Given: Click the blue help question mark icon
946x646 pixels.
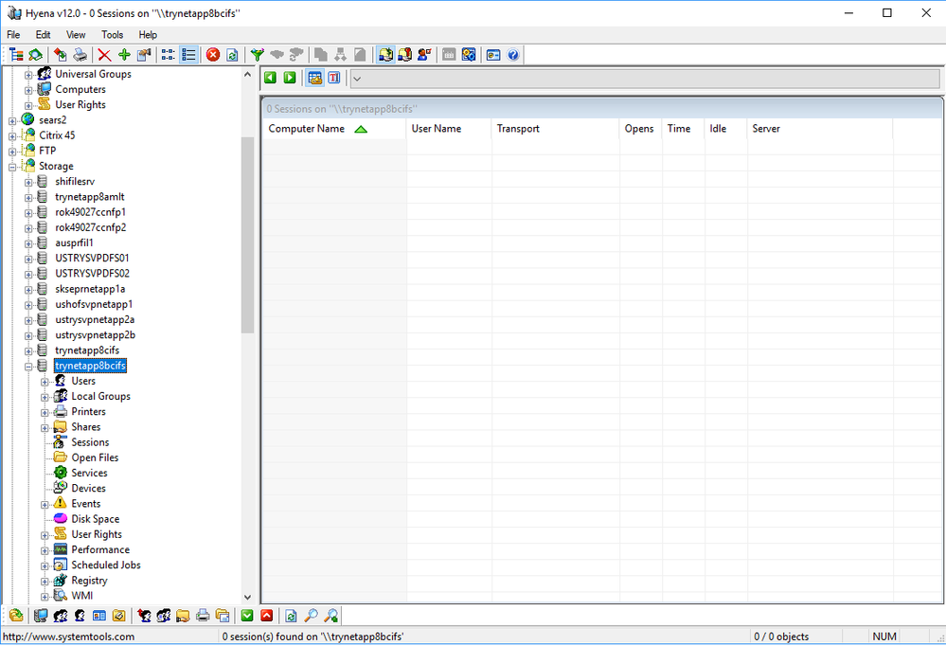Looking at the screenshot, I should pyautogui.click(x=513, y=55).
